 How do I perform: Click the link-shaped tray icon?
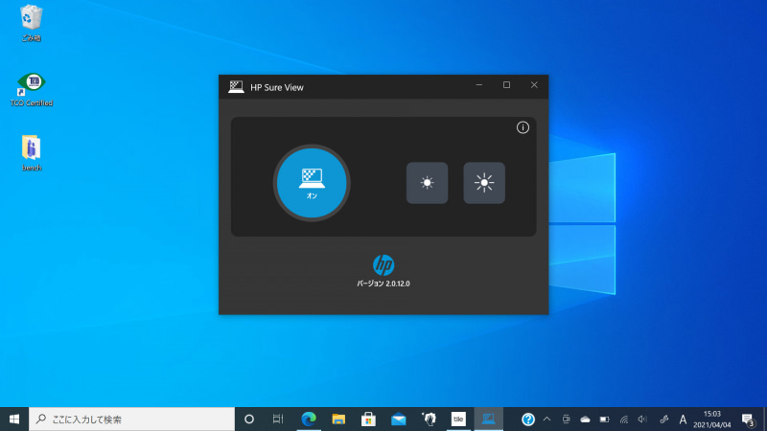663,420
